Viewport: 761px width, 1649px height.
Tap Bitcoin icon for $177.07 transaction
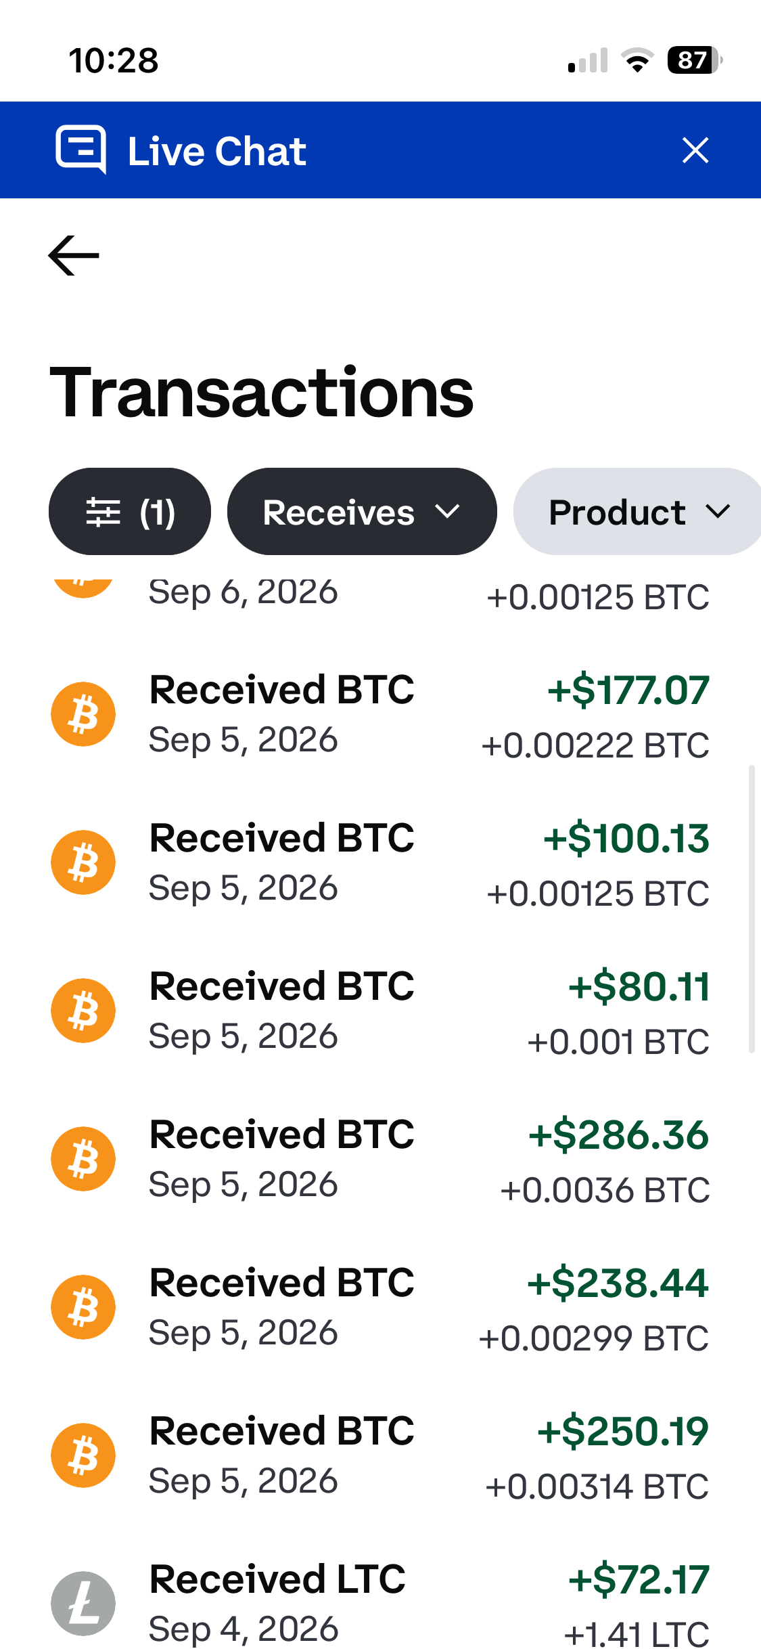[x=83, y=714]
